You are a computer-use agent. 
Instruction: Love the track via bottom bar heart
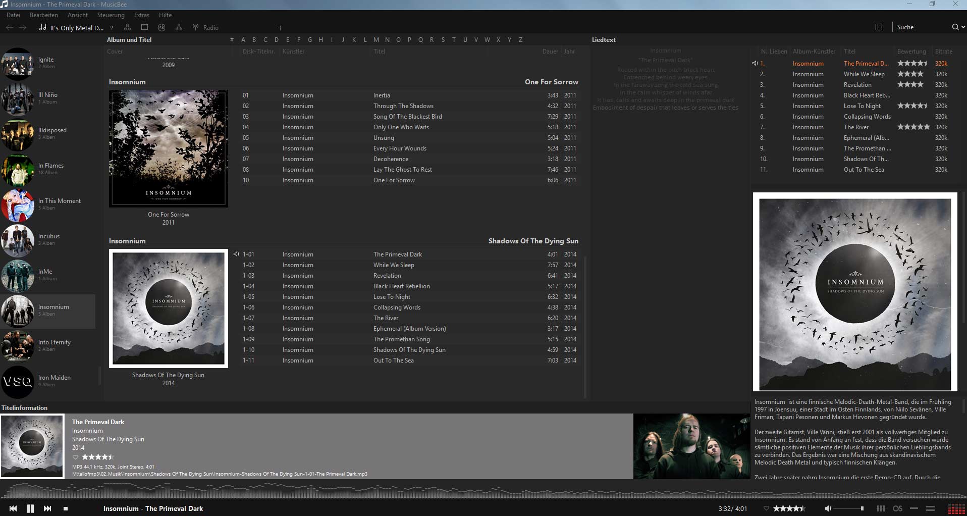coord(766,508)
